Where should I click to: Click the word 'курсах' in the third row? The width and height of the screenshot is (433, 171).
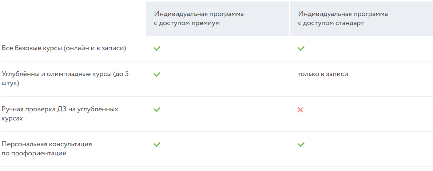12,119
